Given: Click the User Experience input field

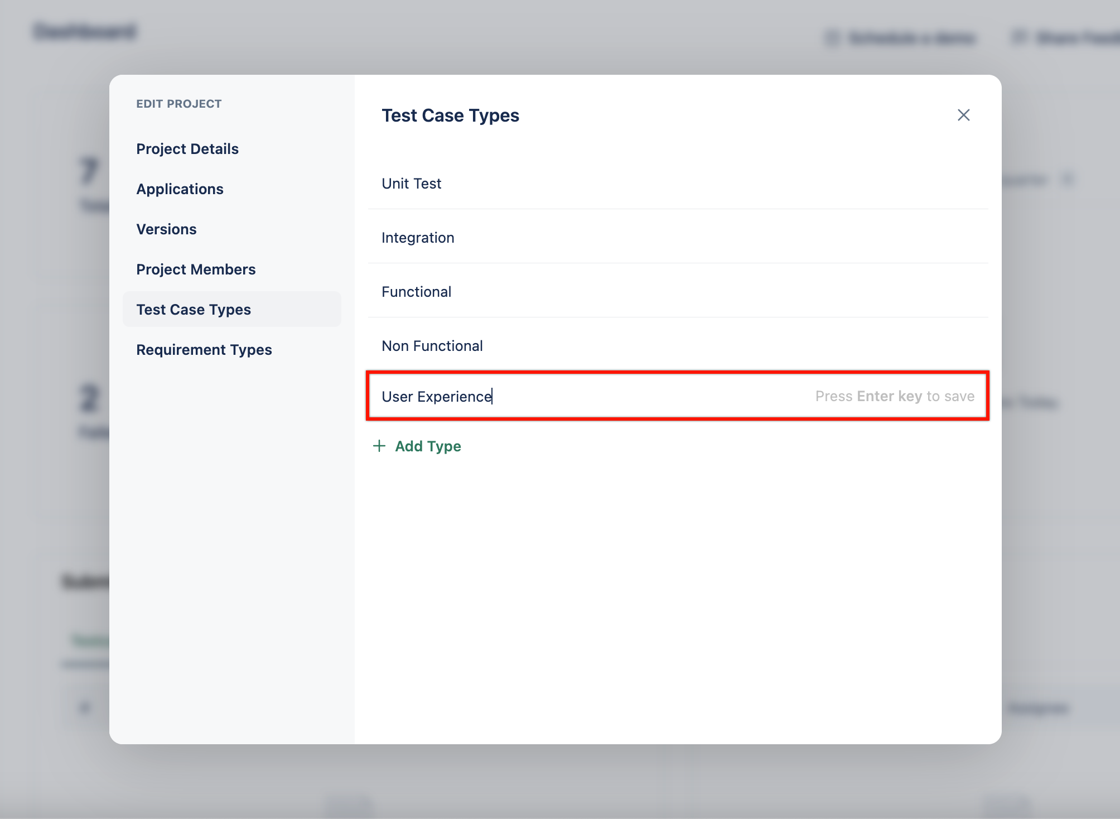Looking at the screenshot, I should point(678,396).
